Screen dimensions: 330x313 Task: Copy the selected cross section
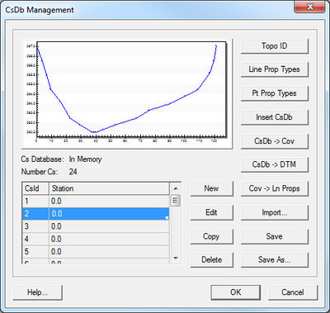point(211,236)
